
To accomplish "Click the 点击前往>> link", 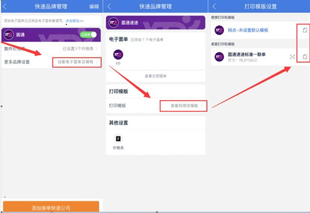I will tap(76, 20).
